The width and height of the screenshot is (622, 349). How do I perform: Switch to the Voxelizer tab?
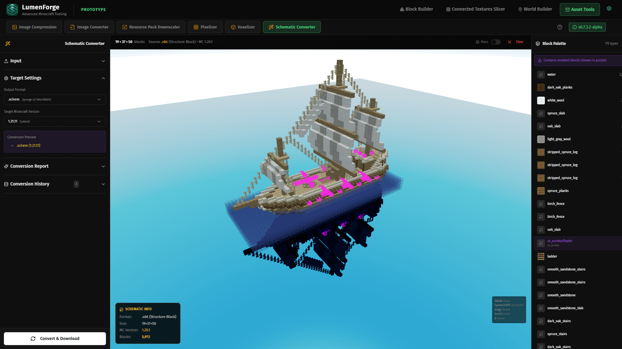pyautogui.click(x=242, y=27)
